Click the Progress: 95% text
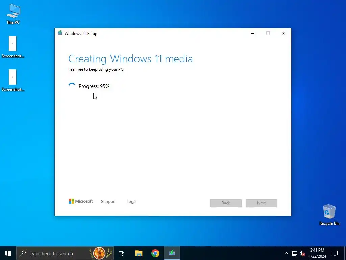This screenshot has width=346, height=260. coord(94,86)
